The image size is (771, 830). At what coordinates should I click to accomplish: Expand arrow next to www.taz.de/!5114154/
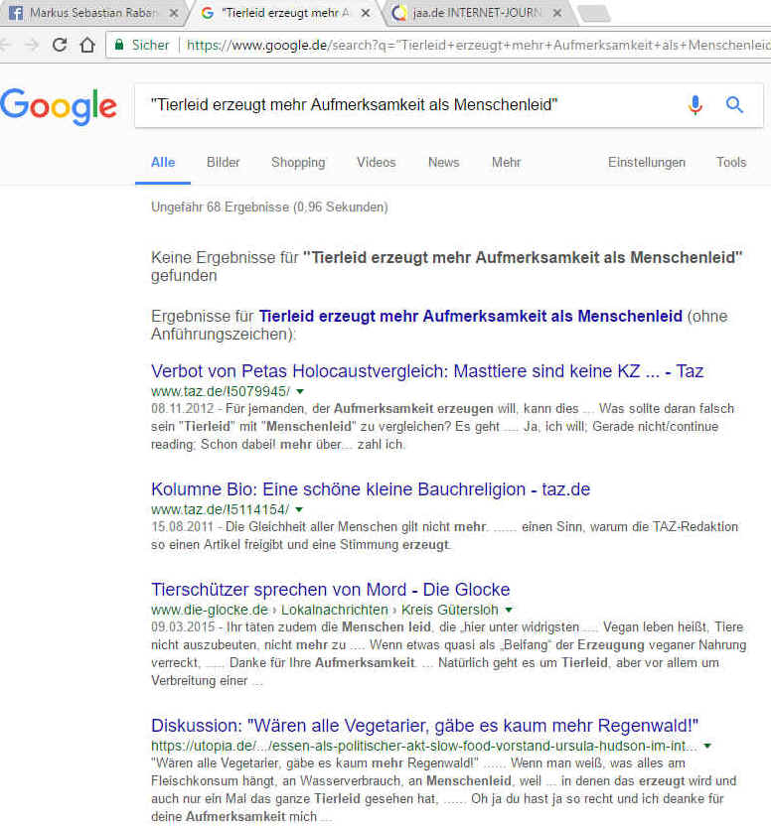coord(299,509)
